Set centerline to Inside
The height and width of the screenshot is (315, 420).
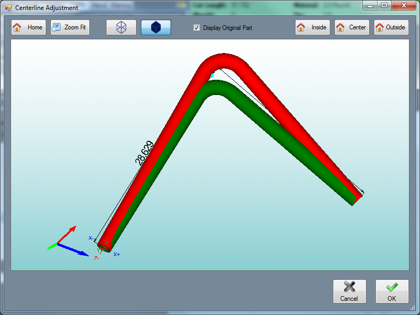click(312, 27)
